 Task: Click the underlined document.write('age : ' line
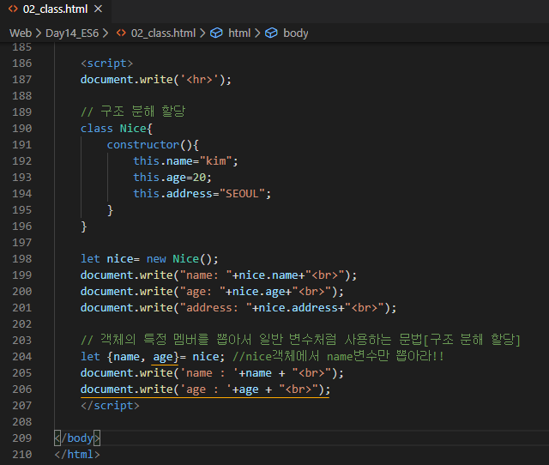click(205, 390)
